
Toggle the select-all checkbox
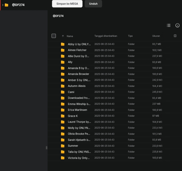pos(54,36)
